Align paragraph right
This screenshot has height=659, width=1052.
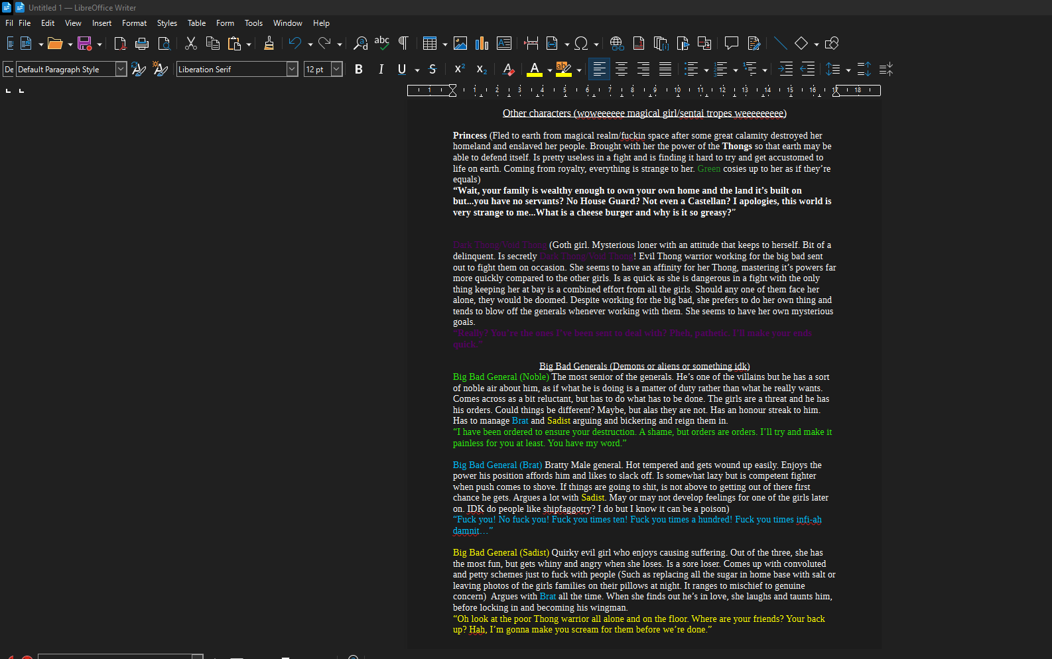click(x=643, y=69)
